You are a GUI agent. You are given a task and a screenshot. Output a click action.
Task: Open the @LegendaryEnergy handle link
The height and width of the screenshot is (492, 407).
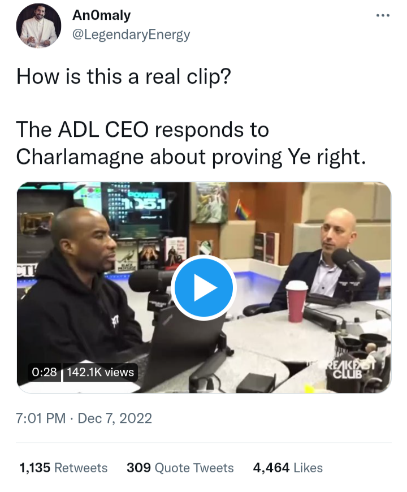tap(131, 34)
